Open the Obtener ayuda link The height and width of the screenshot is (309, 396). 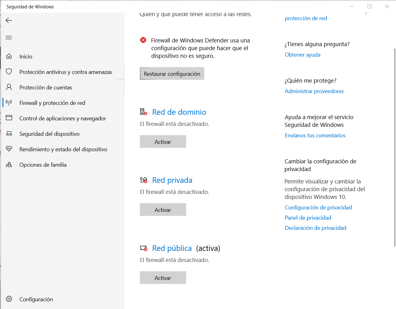click(302, 54)
